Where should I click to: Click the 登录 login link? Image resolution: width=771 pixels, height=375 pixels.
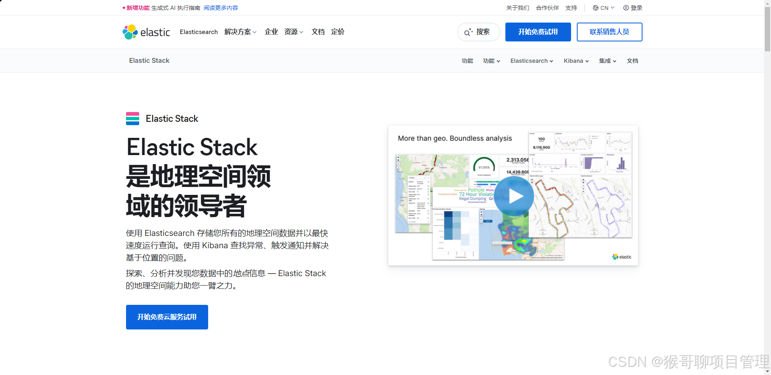636,8
